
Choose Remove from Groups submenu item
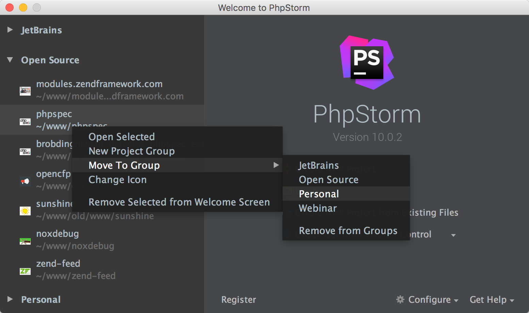pos(346,231)
